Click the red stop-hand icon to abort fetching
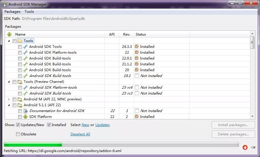Viewport: 260px width, 157px height. pyautogui.click(x=245, y=147)
